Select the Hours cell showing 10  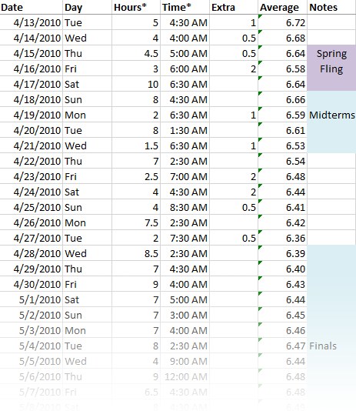tap(136, 84)
